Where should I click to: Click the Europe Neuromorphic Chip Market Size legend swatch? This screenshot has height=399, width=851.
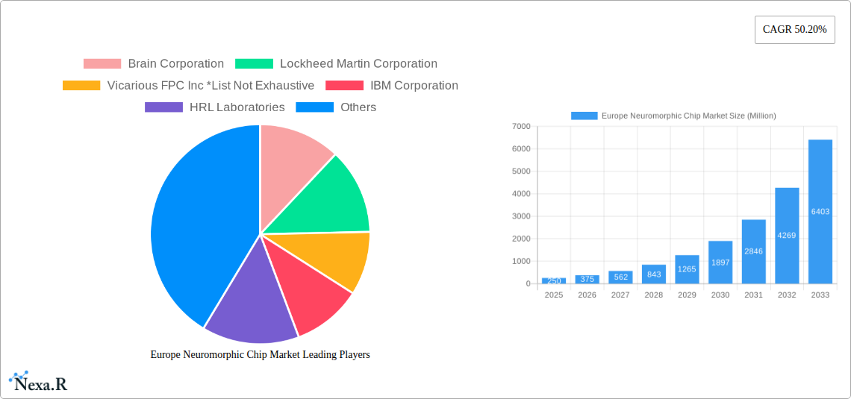[x=585, y=116]
